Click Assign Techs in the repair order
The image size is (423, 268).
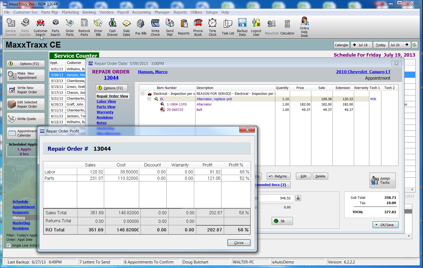pos(382,180)
